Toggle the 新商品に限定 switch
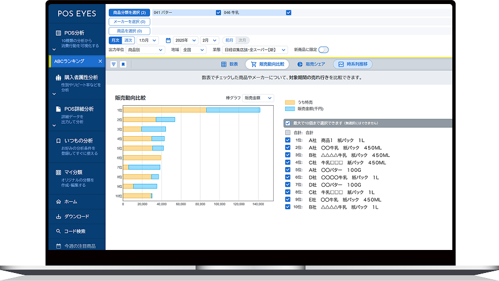The image size is (499, 281). [x=323, y=50]
